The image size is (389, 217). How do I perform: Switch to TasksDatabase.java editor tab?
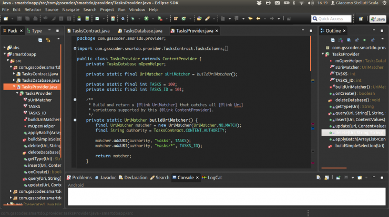tap(140, 31)
